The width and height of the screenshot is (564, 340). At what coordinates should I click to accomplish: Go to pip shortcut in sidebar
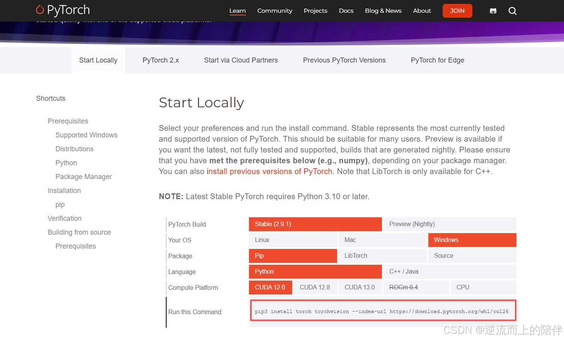60,205
